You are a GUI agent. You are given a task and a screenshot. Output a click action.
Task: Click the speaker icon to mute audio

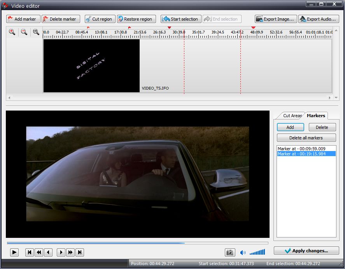pos(243,252)
